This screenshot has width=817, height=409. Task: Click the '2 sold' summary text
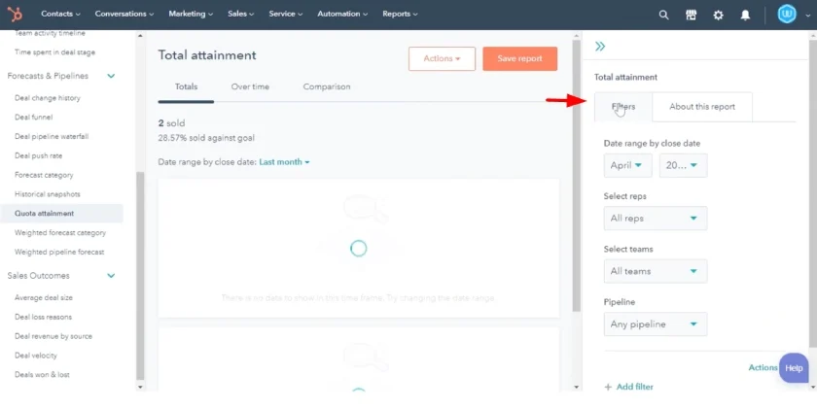point(171,123)
